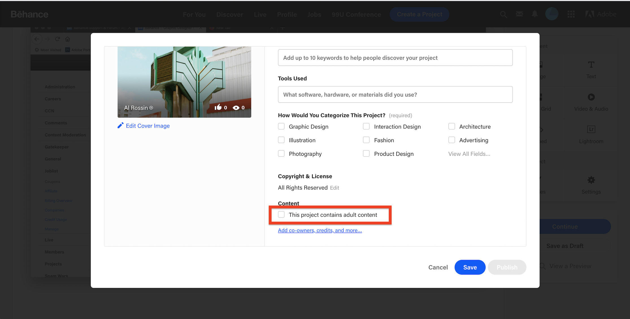Open Discover in the top navigation
This screenshot has width=630, height=319.
230,14
